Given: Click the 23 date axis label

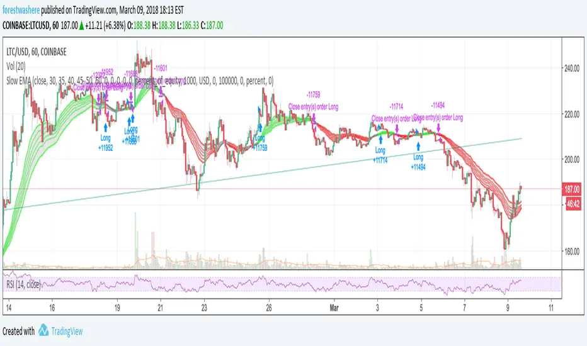Looking at the screenshot, I should (204, 308).
